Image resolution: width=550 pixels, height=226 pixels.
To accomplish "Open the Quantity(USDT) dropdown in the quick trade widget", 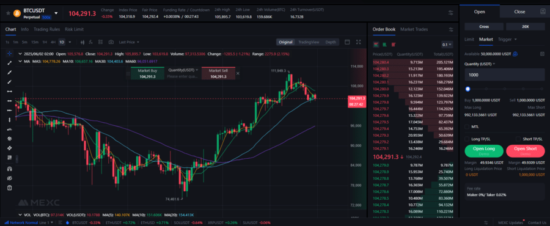I will [183, 70].
